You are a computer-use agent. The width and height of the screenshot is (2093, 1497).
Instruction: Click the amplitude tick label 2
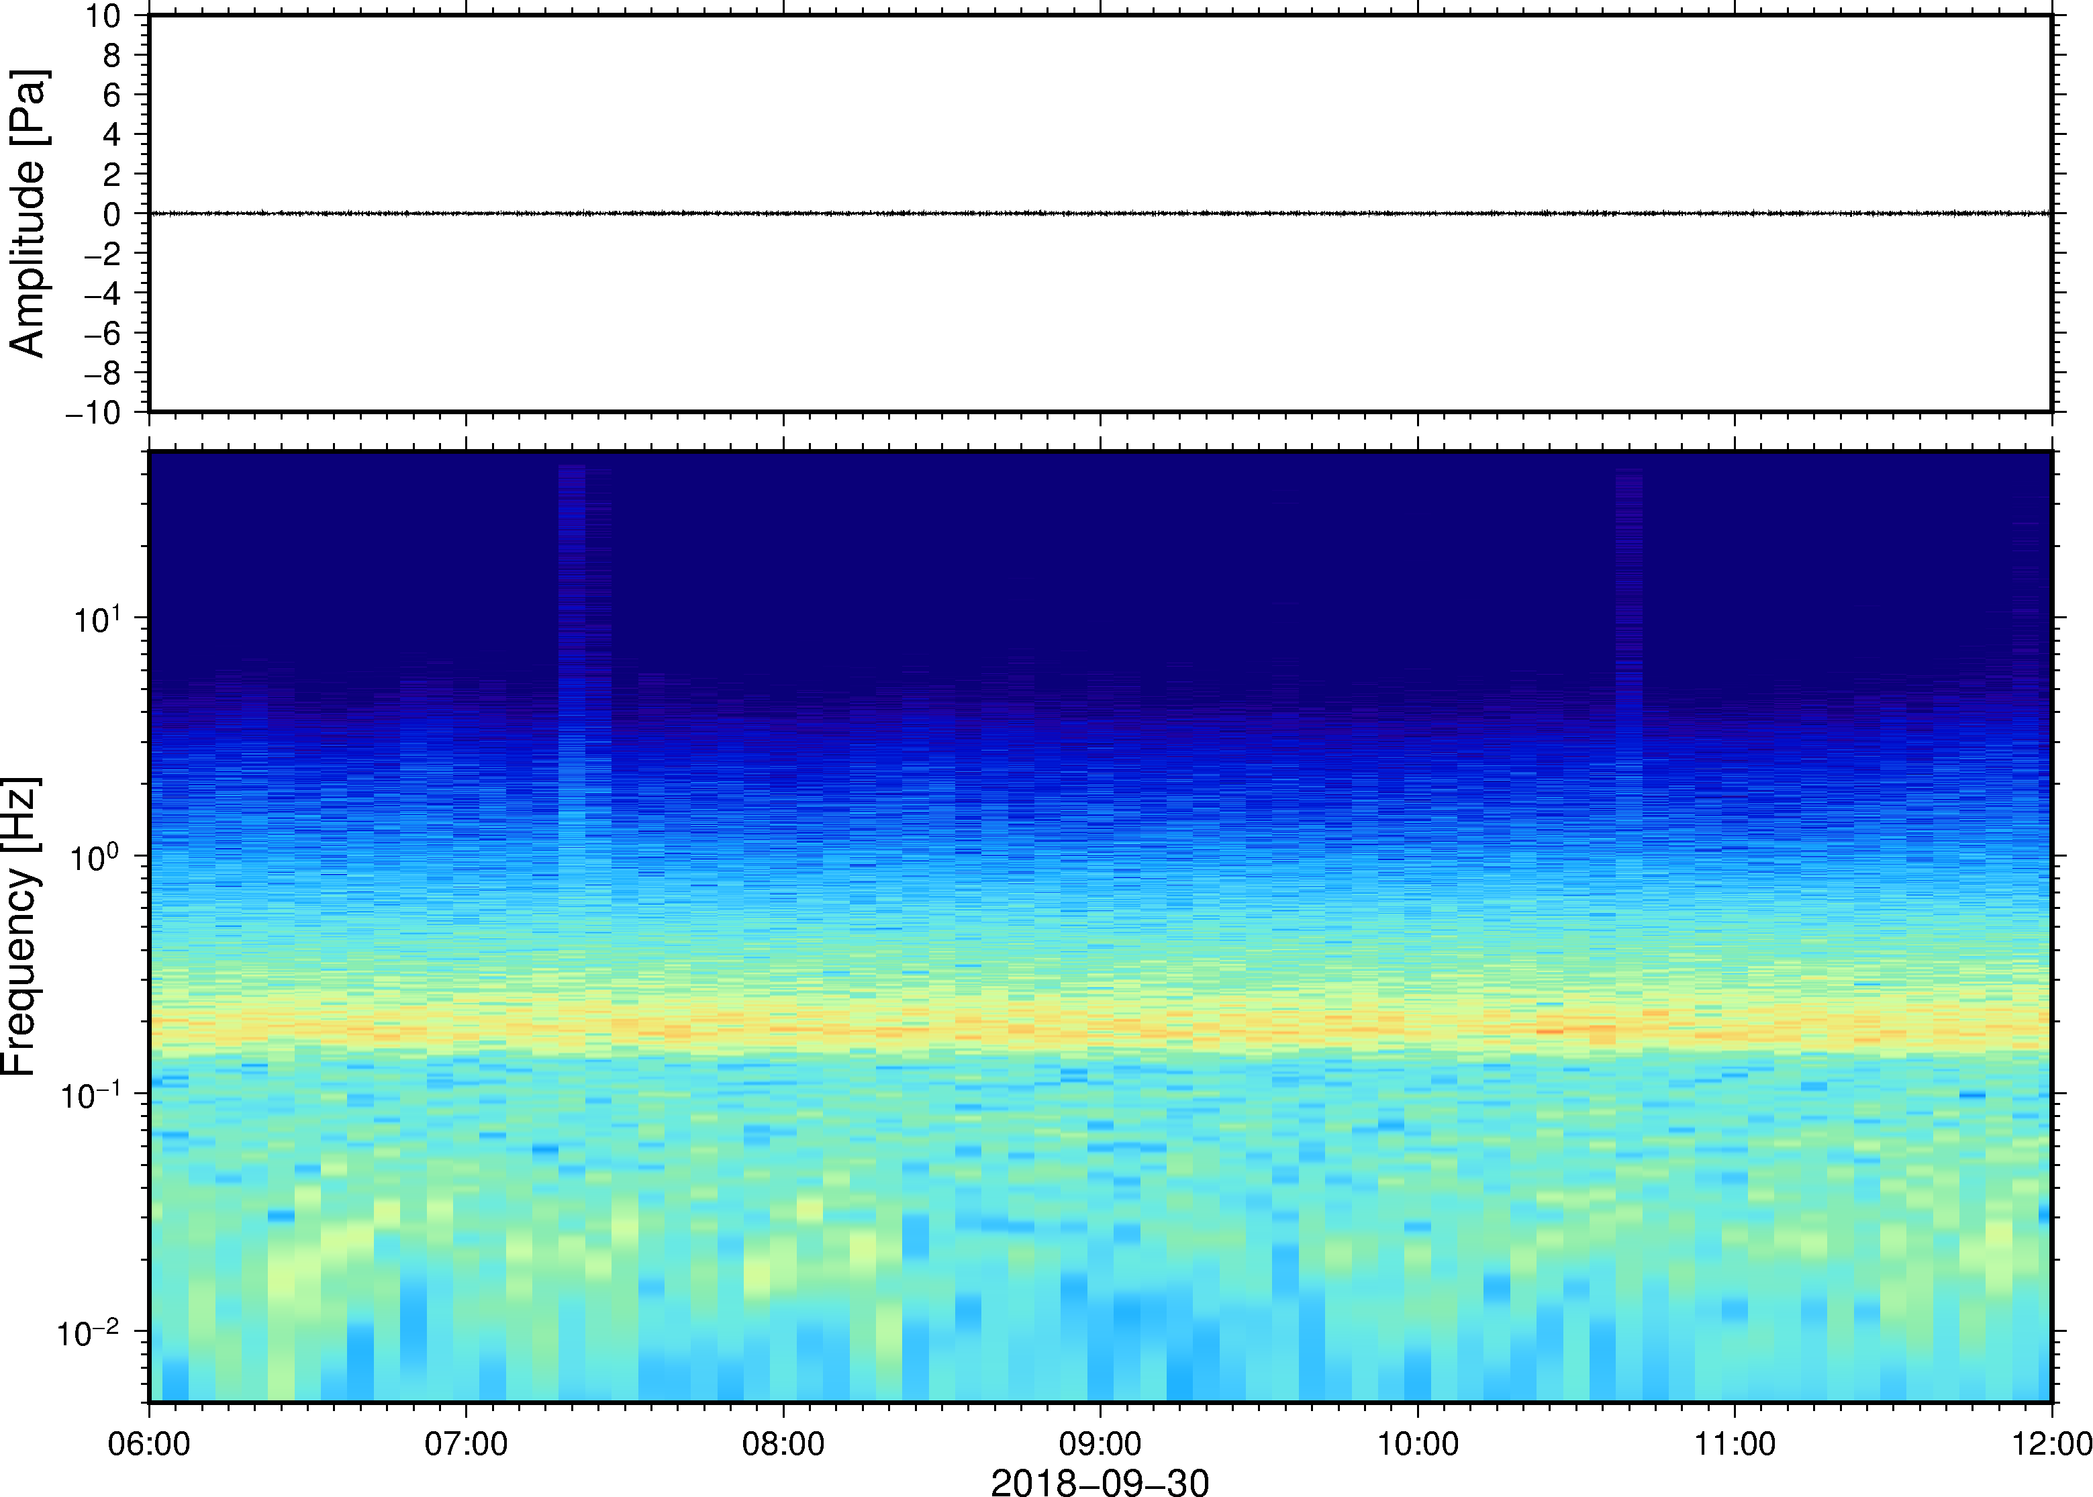pos(113,175)
